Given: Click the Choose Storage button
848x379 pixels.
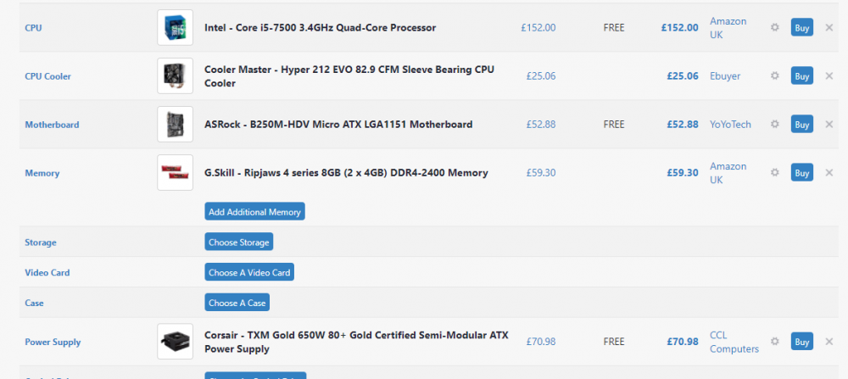Looking at the screenshot, I should click(238, 242).
